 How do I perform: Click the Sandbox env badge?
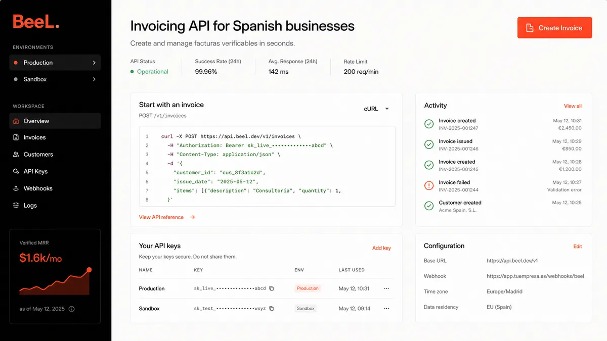306,308
